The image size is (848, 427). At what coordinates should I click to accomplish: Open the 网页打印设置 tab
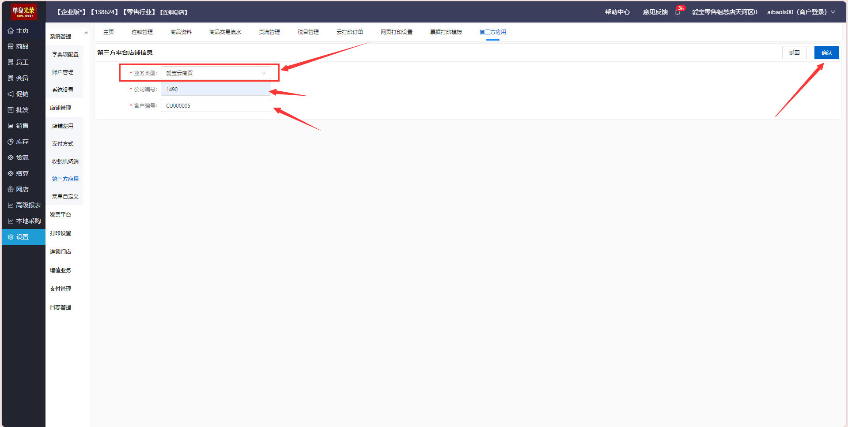pyautogui.click(x=397, y=32)
